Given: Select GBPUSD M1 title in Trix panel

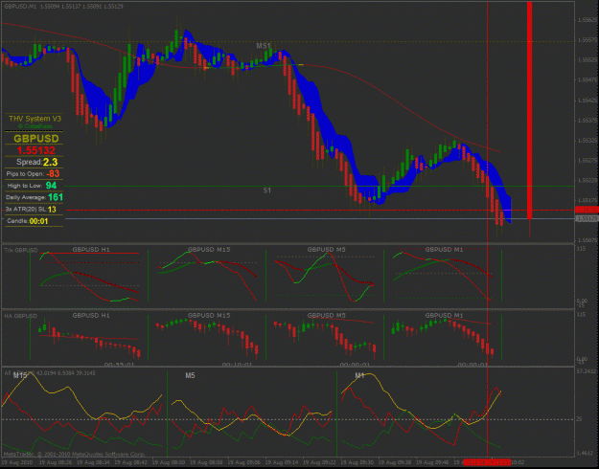Looking at the screenshot, I should [x=445, y=250].
